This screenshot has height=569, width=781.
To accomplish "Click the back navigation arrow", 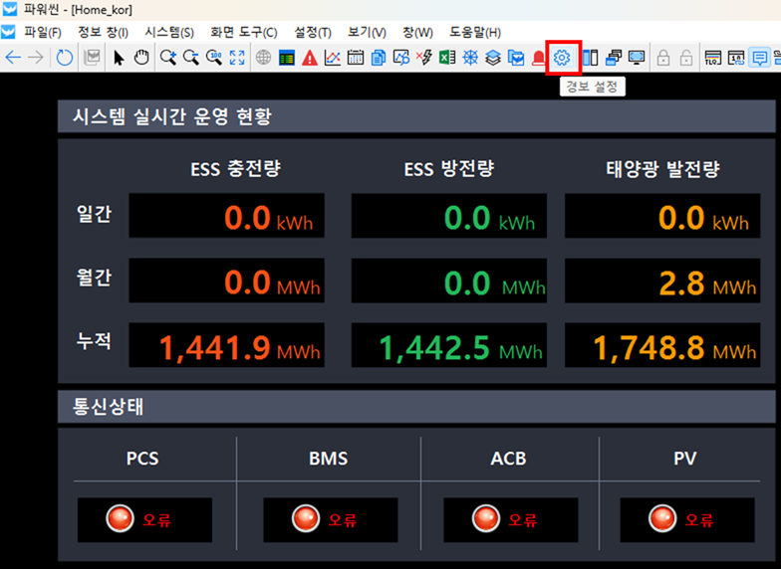I will (13, 58).
